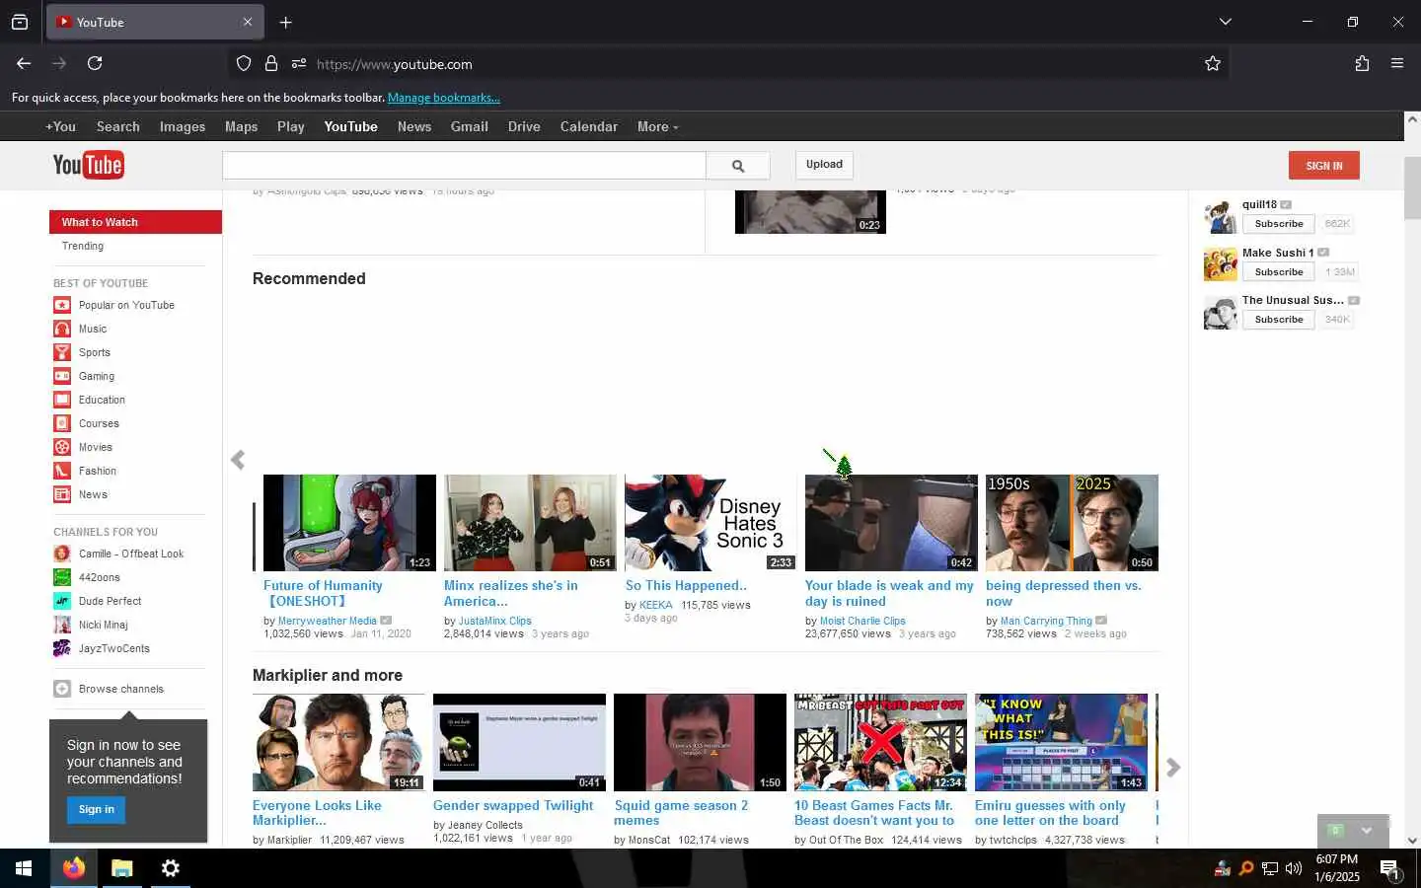Open Gmail from Google bar
The width and height of the screenshot is (1421, 888).
tap(470, 126)
